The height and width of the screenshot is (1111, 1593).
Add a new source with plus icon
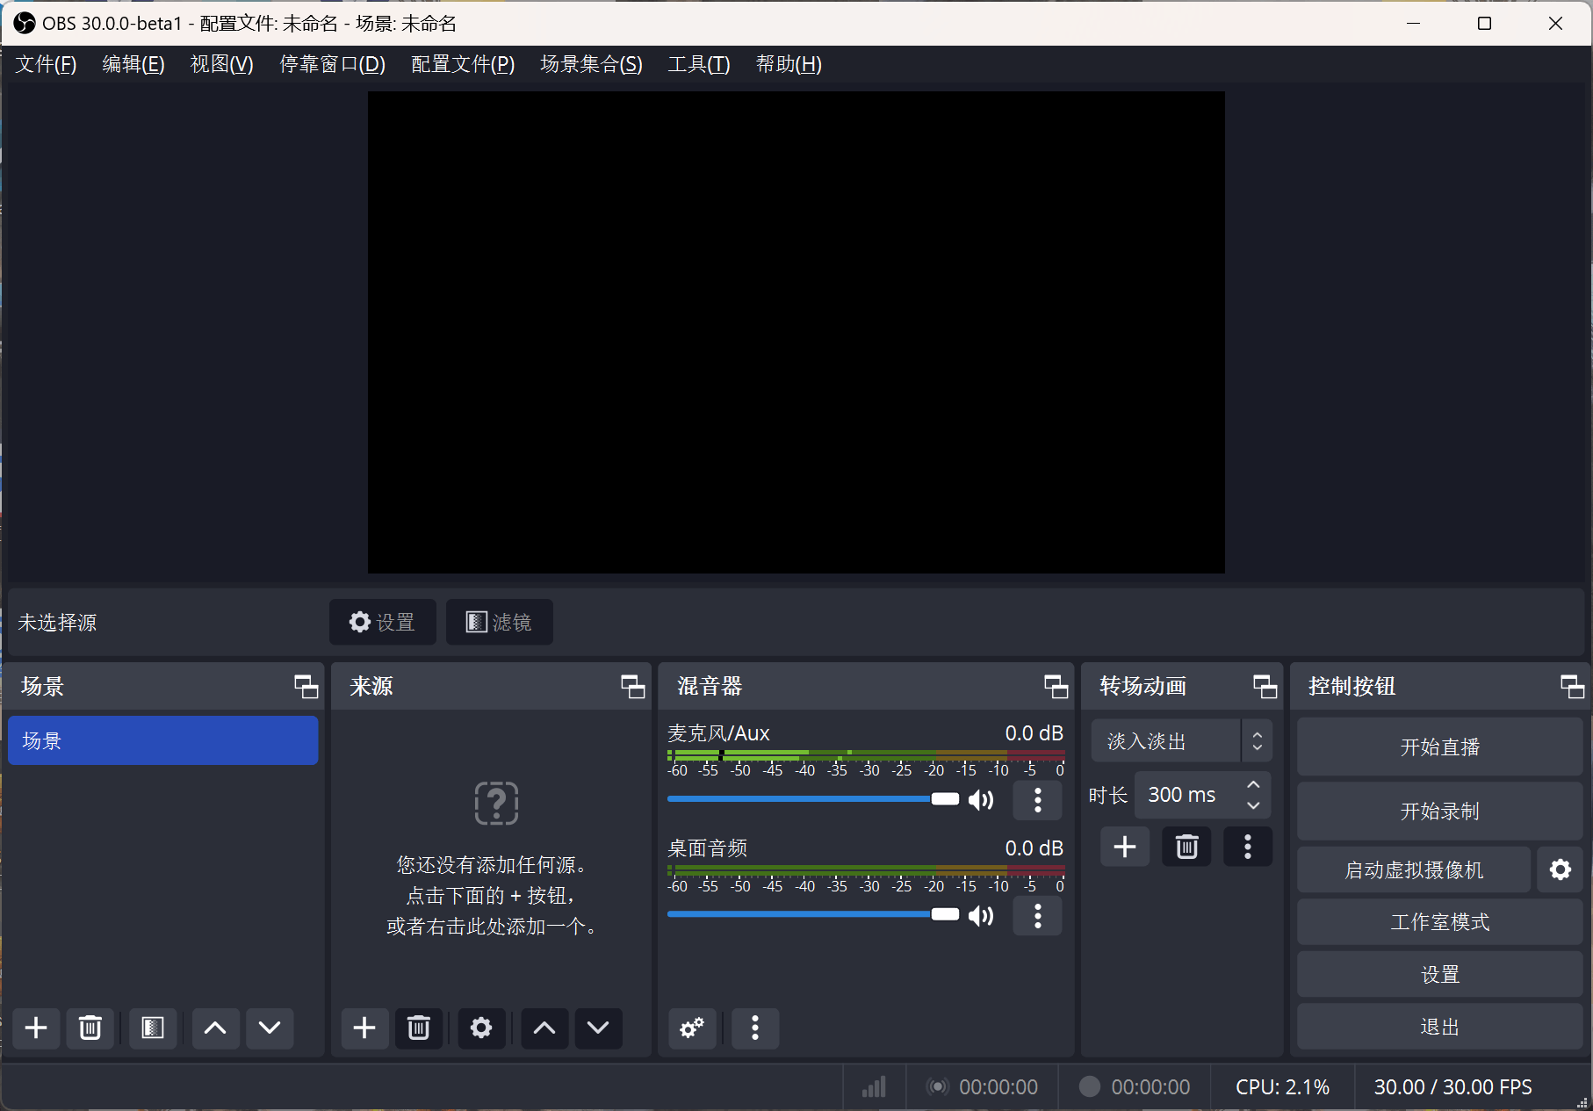click(x=364, y=1028)
